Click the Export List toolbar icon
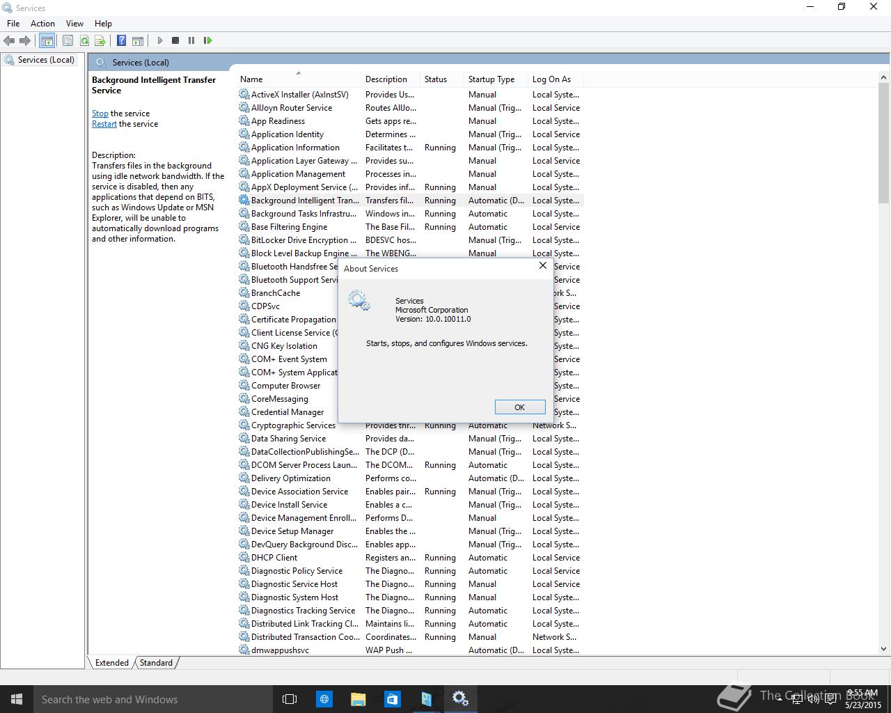This screenshot has height=713, width=891. pyautogui.click(x=100, y=40)
